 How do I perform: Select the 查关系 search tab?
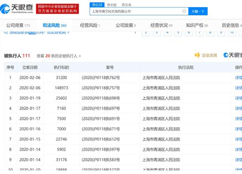[x=126, y=5]
